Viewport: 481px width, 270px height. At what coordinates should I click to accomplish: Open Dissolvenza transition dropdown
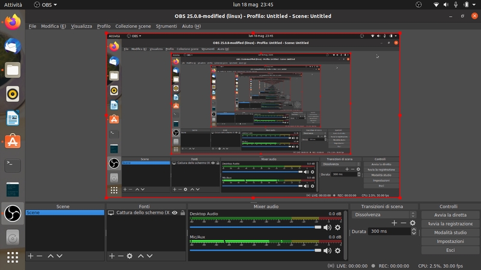[384, 215]
